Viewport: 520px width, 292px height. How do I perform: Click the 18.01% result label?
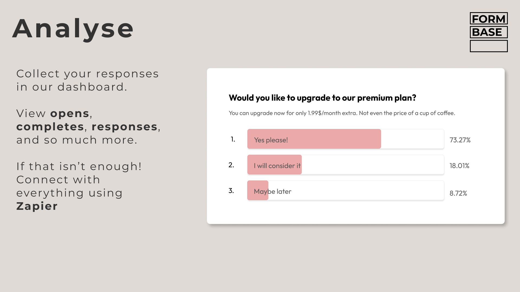pos(459,166)
